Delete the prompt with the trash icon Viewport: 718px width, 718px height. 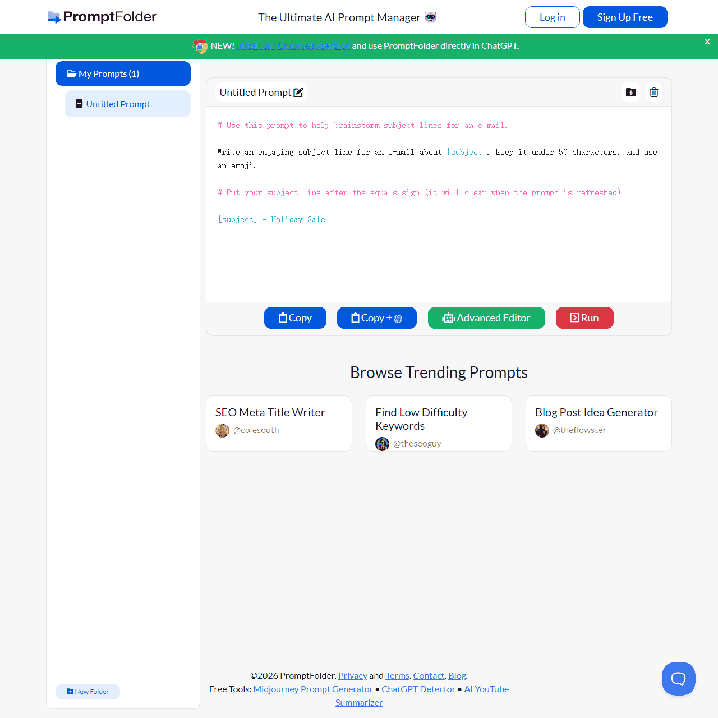pyautogui.click(x=654, y=92)
